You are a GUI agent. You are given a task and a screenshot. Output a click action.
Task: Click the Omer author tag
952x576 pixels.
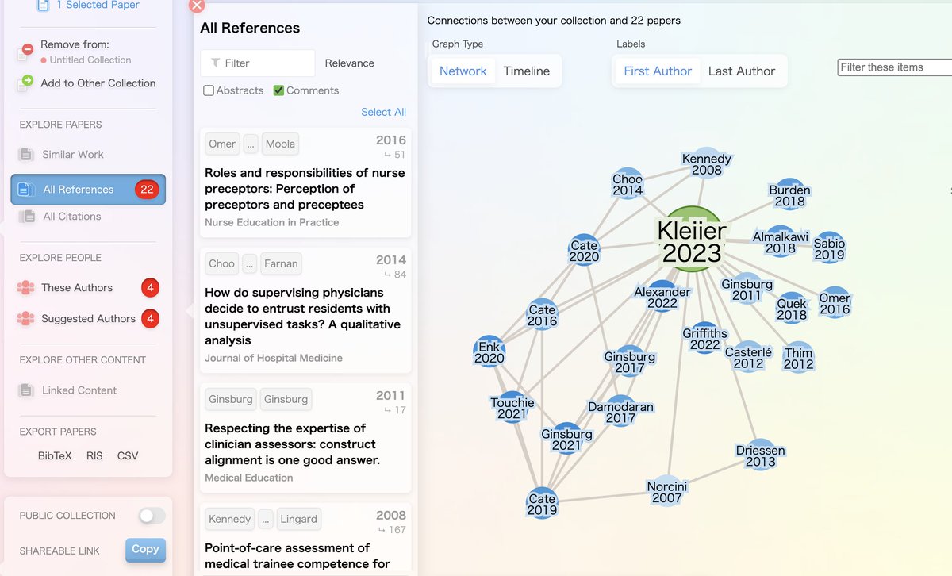222,144
